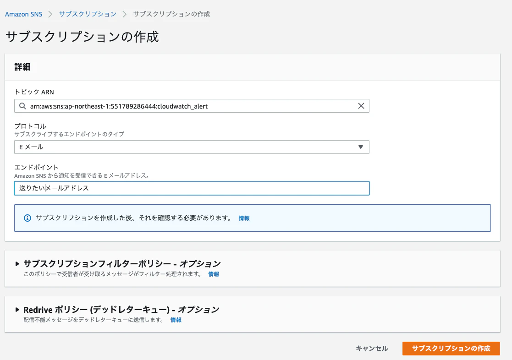This screenshot has width=512, height=360.
Task: Click the 詳細 panel heading
Action: (x=22, y=67)
